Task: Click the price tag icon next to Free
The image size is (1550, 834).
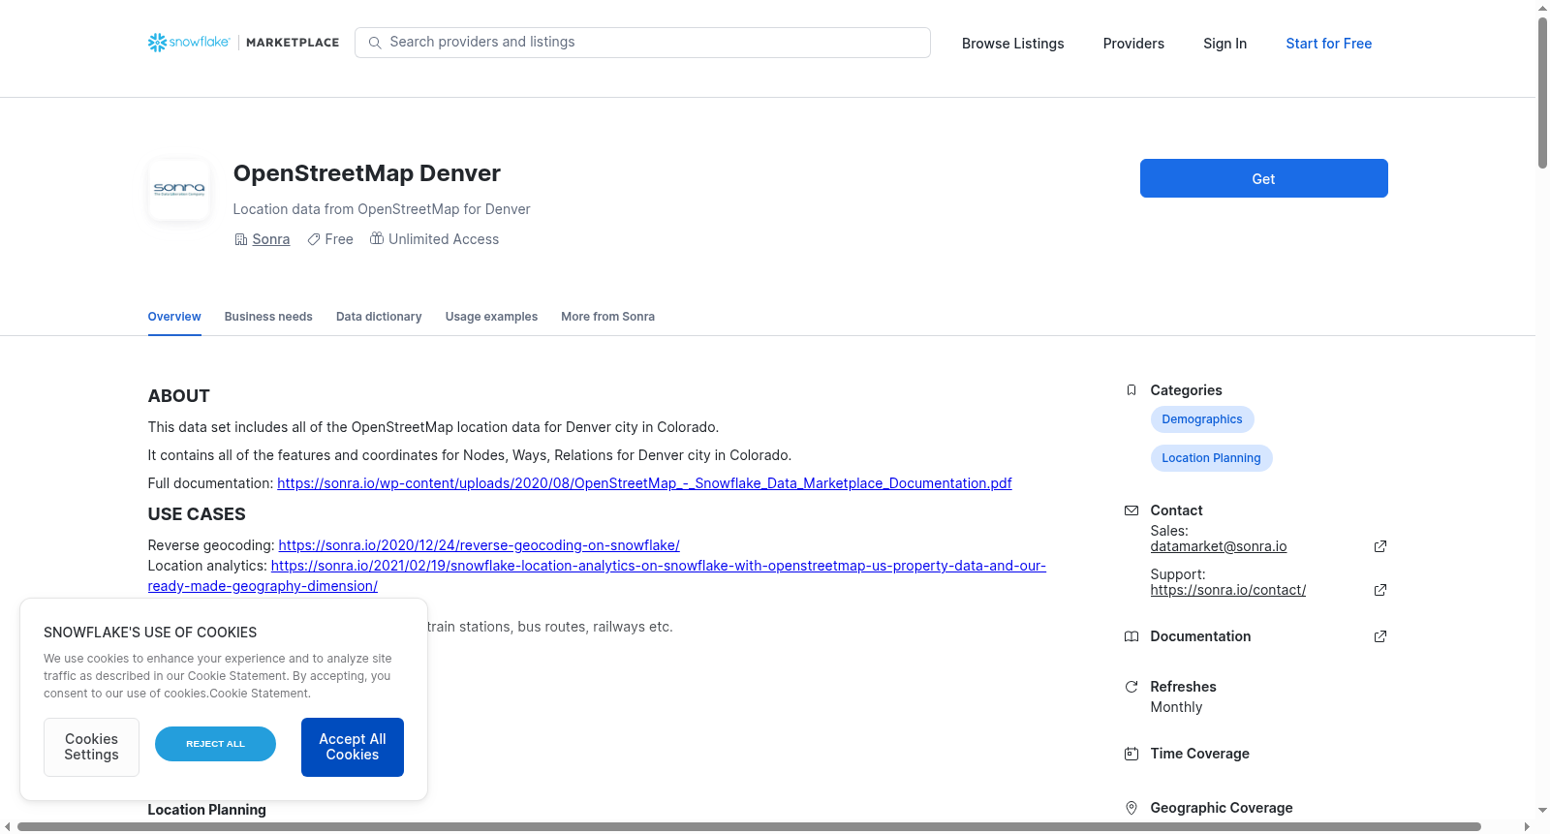Action: 314,239
